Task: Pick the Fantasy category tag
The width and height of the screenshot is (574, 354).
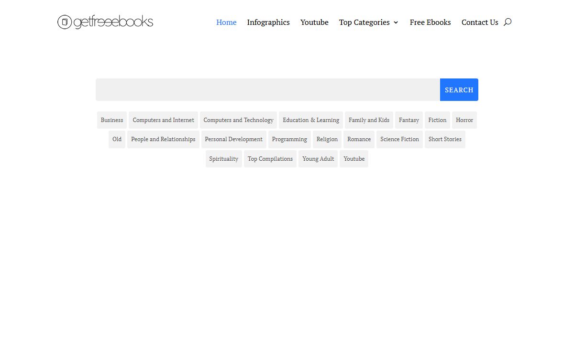Action: pos(409,120)
